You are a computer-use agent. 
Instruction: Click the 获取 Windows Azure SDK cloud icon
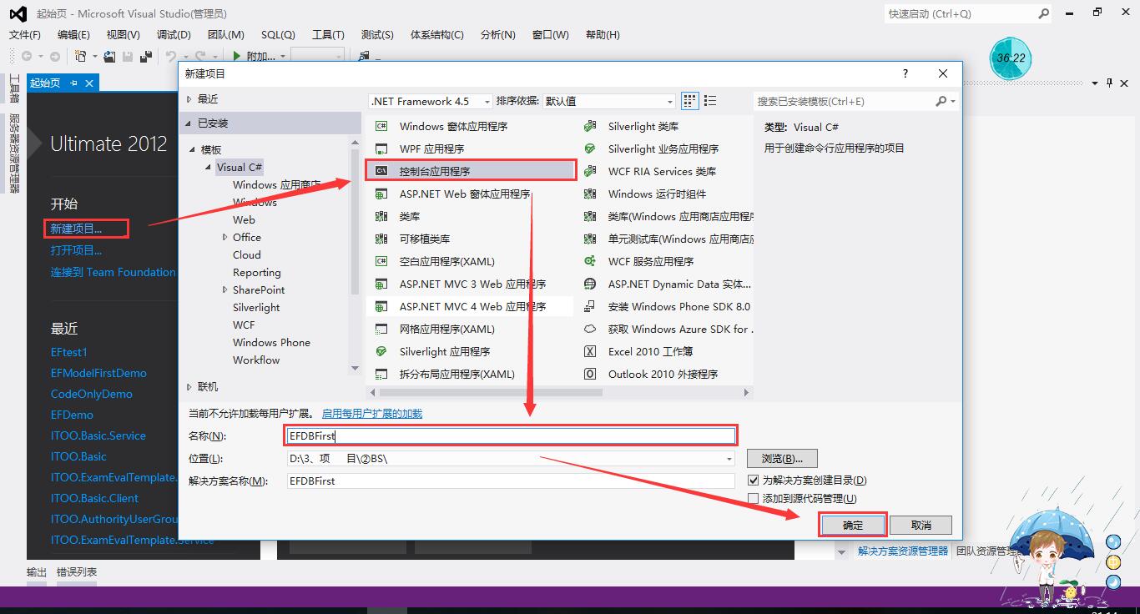[x=590, y=329]
